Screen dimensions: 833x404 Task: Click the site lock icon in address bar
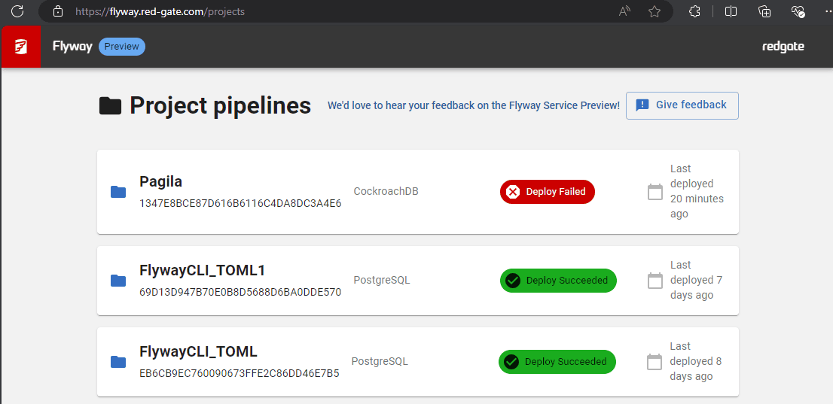coord(57,11)
